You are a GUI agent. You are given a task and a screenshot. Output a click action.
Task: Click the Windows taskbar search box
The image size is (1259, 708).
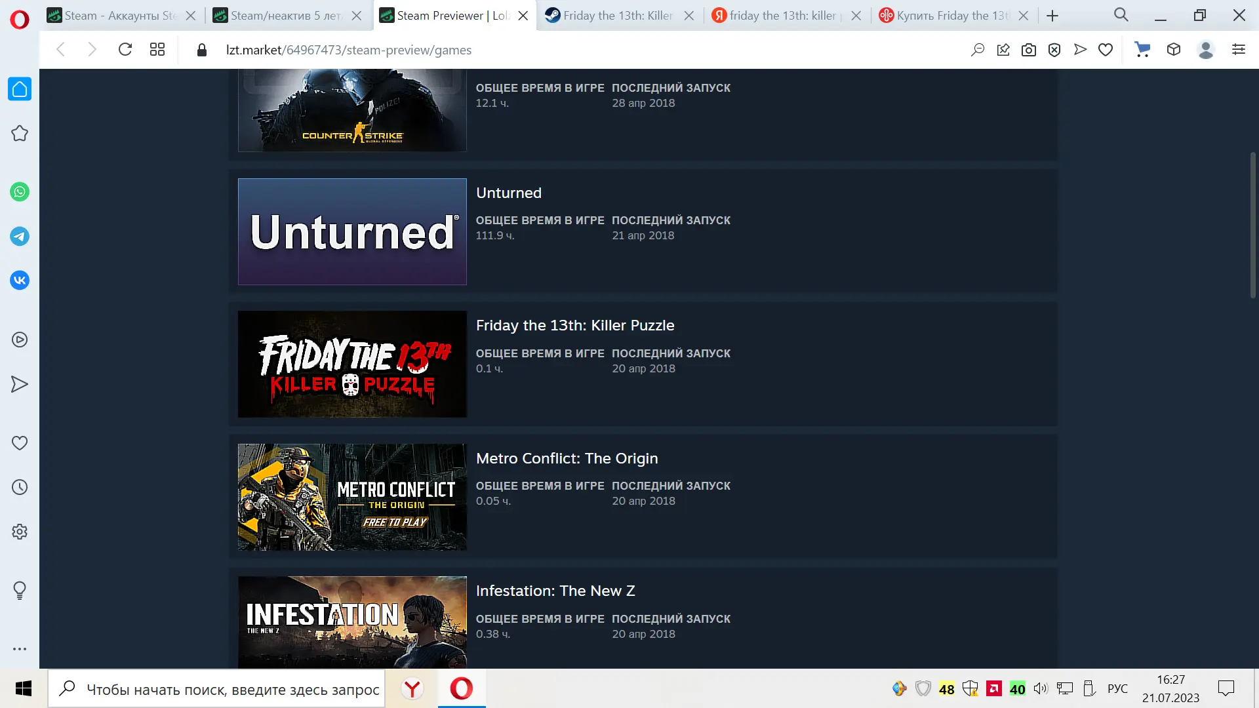click(x=216, y=689)
